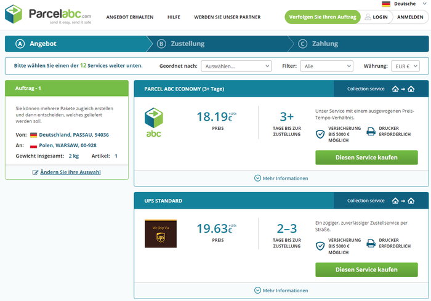The width and height of the screenshot is (431, 301).
Task: Click the 3+ delivery days value
Action: (x=287, y=117)
